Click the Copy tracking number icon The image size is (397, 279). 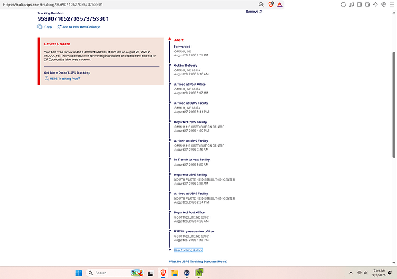(40, 27)
